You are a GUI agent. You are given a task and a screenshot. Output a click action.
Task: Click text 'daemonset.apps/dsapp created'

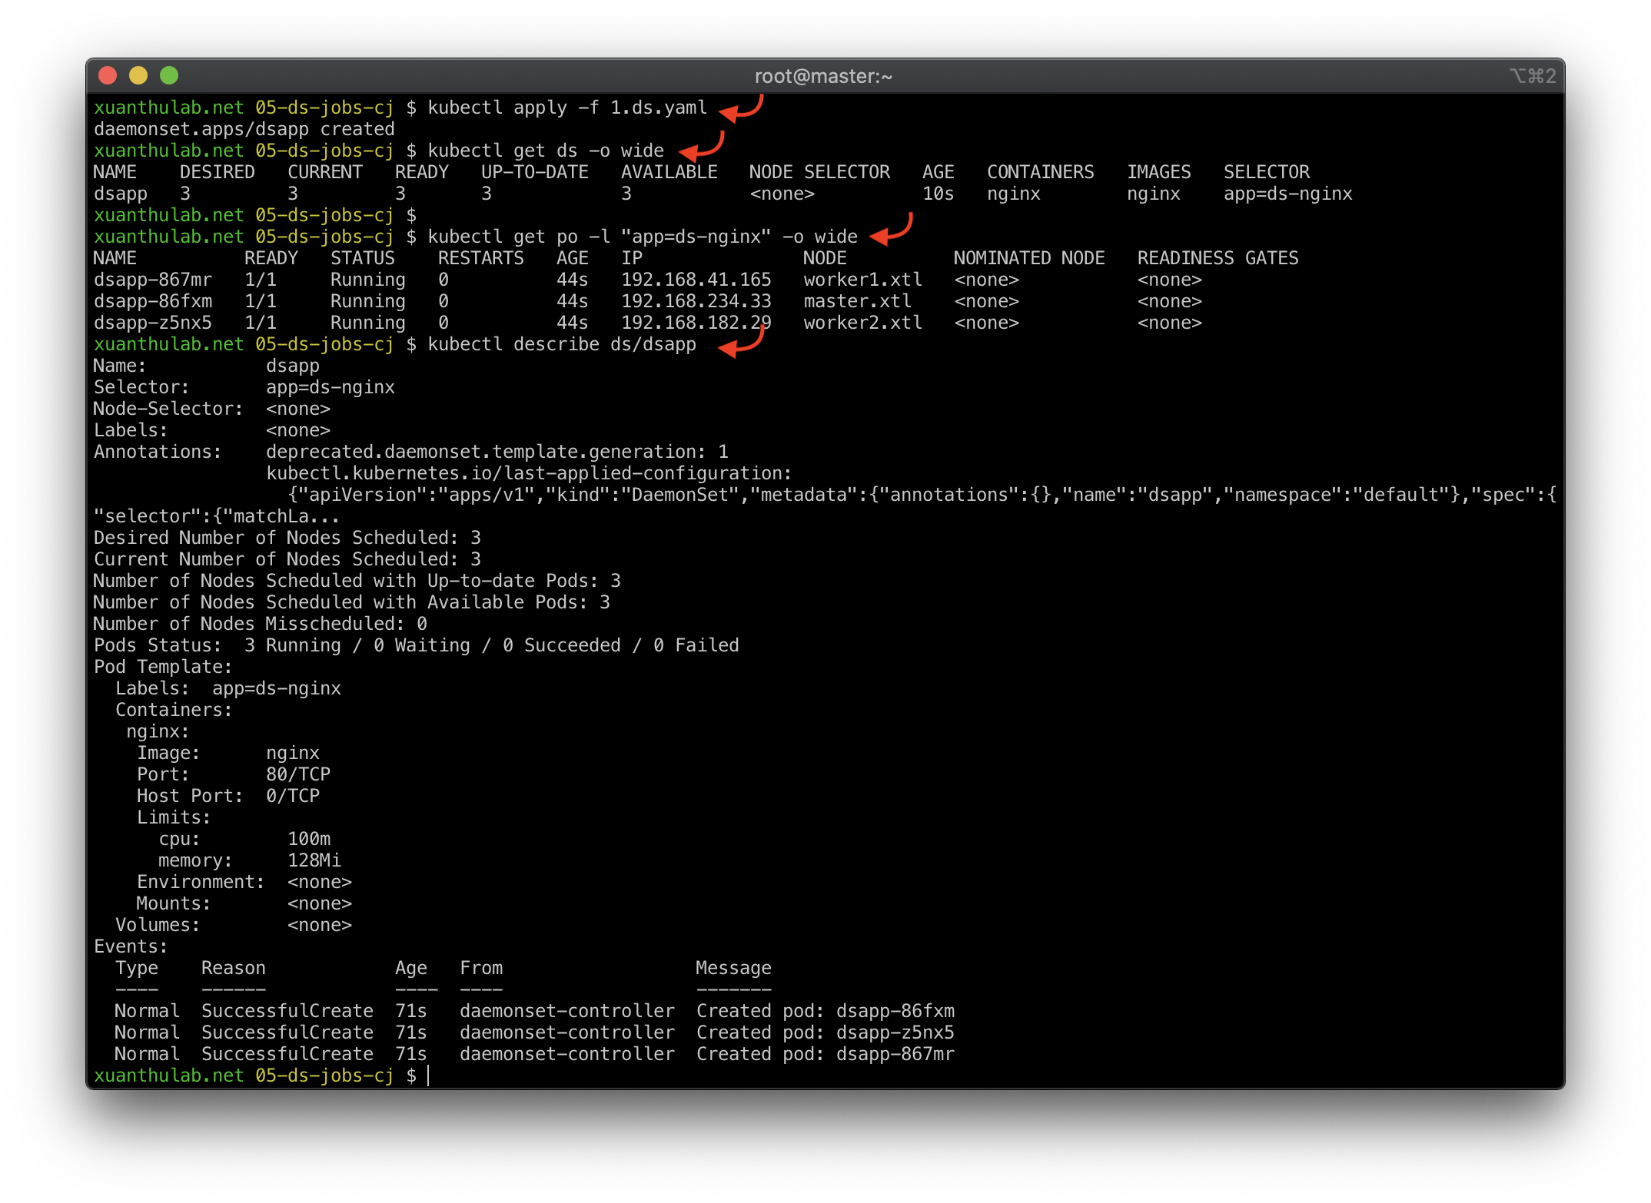(x=244, y=129)
